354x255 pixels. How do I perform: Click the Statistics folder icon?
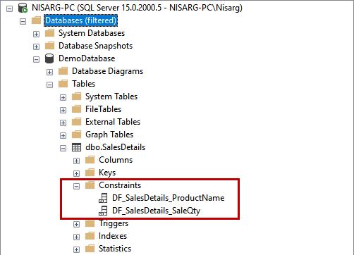click(x=90, y=249)
